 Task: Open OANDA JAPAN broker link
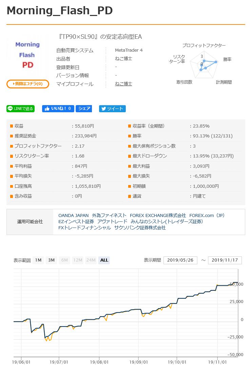(74, 215)
